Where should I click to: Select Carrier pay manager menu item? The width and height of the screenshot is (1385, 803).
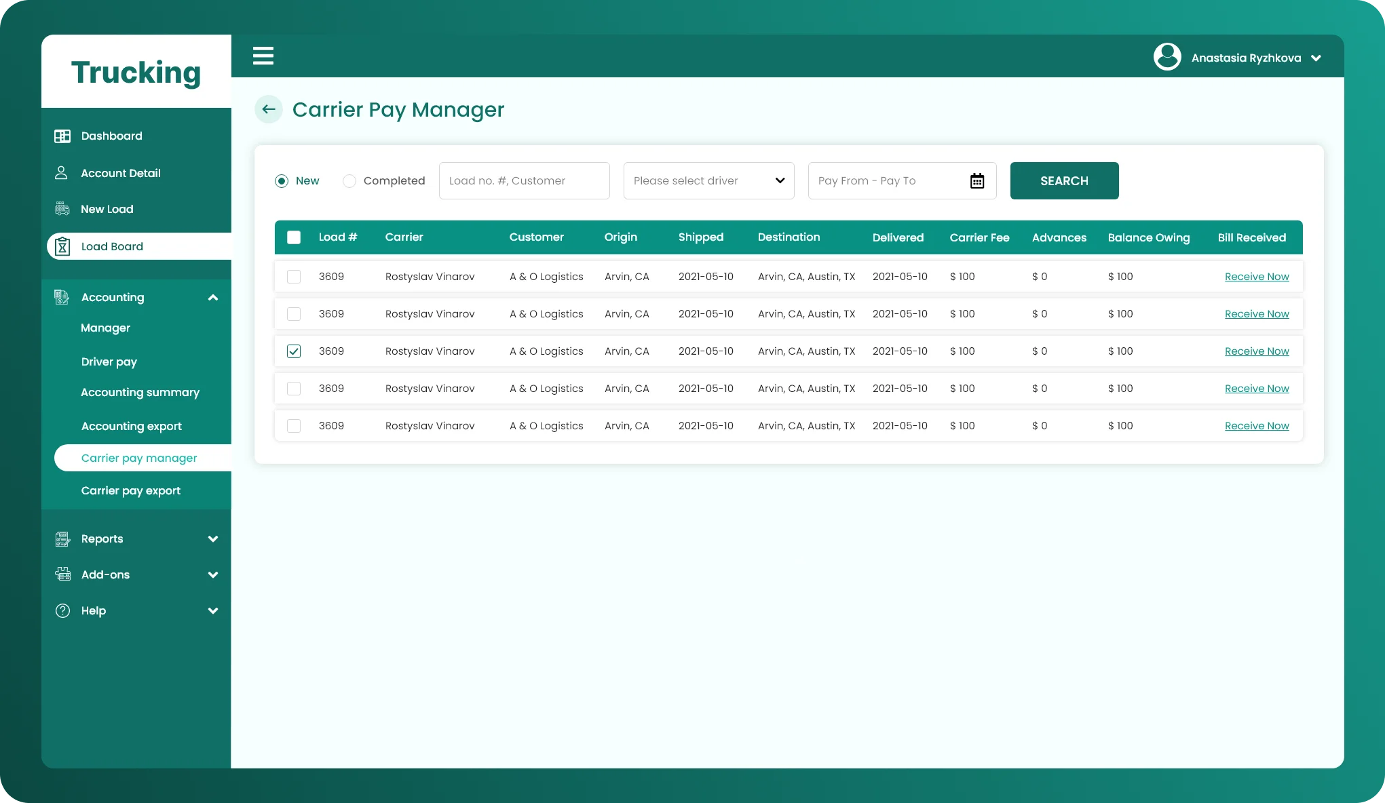click(x=143, y=458)
